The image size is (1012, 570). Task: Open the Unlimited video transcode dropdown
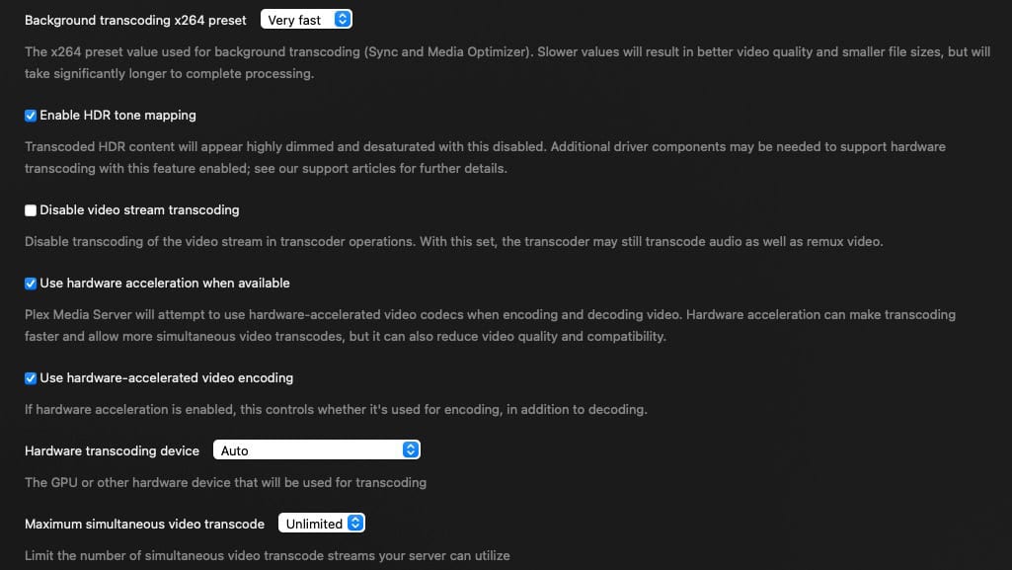322,523
